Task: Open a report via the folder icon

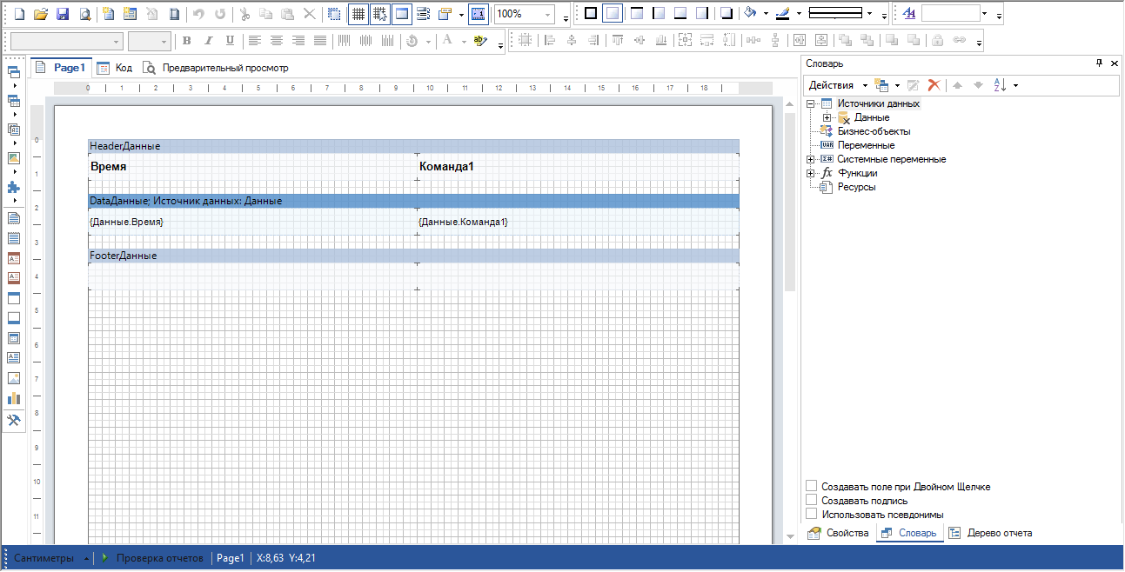Action: tap(40, 14)
